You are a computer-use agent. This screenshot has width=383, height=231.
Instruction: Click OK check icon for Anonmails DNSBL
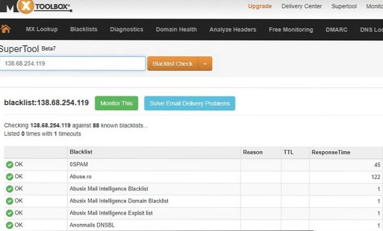(9, 225)
